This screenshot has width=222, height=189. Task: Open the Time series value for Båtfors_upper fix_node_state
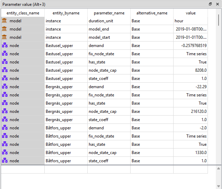[x=191, y=136]
